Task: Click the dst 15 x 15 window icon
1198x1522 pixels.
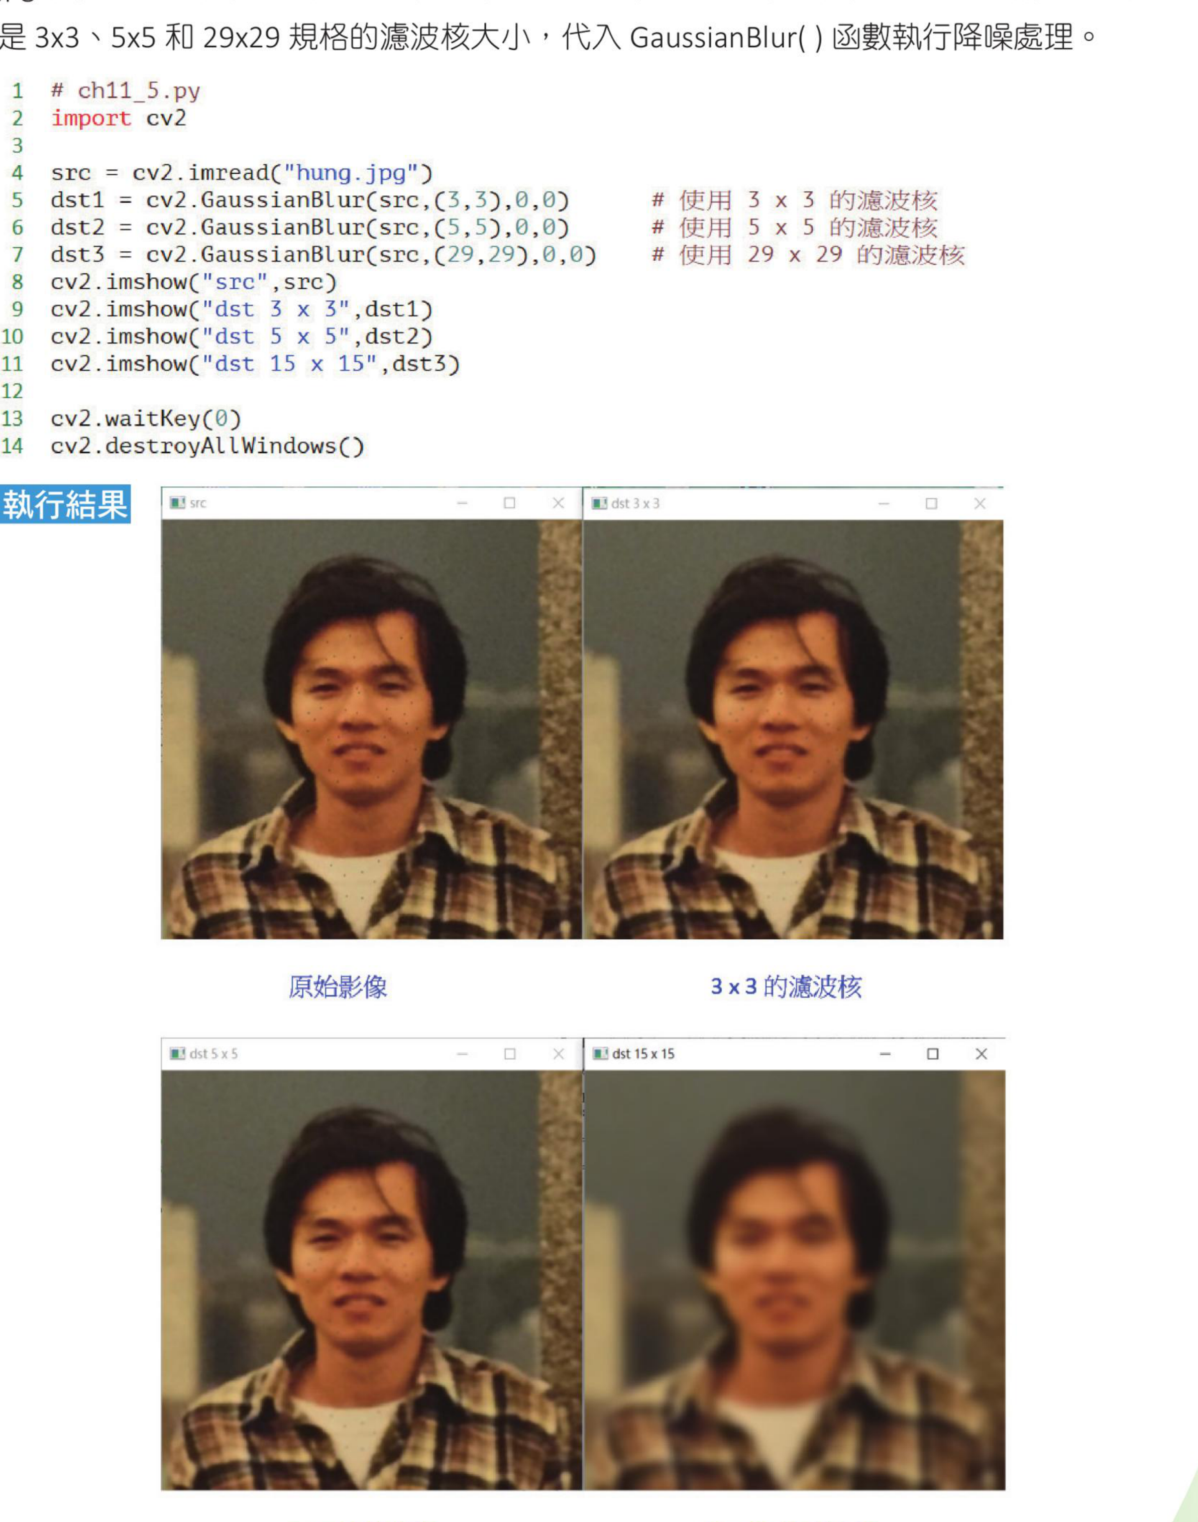Action: pyautogui.click(x=600, y=1053)
